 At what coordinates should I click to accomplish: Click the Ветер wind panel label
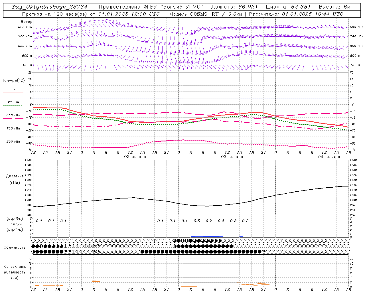(x=27, y=22)
